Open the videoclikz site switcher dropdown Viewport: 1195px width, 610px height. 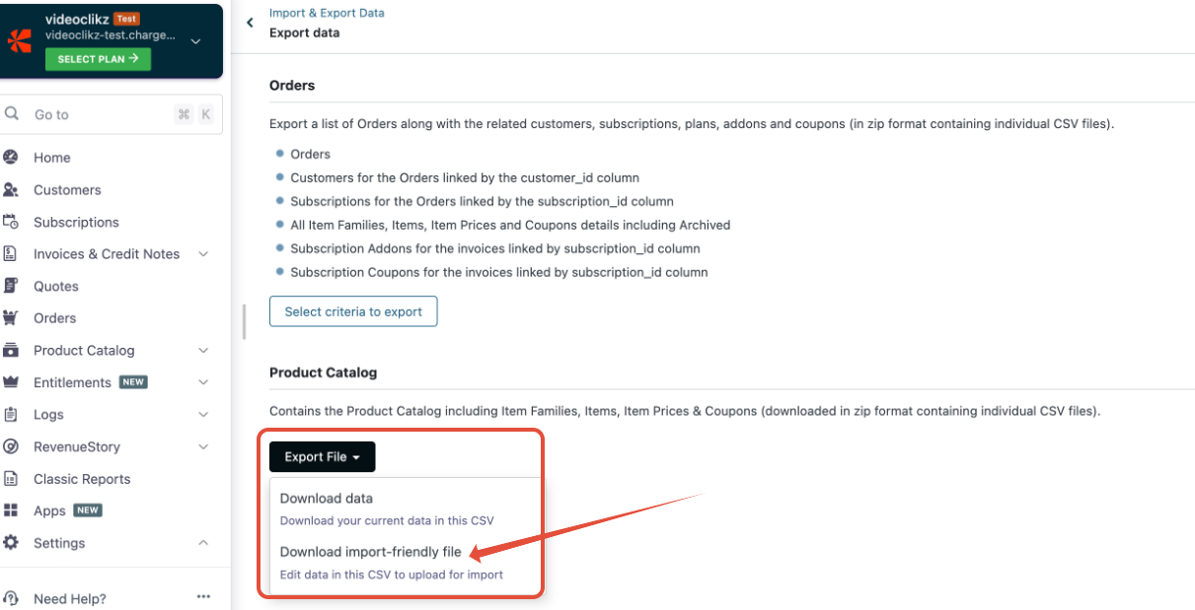(x=195, y=41)
